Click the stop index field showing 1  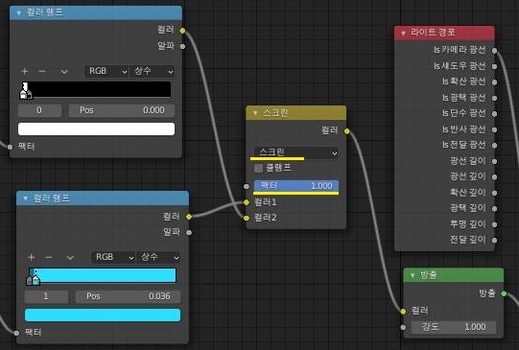(46, 296)
